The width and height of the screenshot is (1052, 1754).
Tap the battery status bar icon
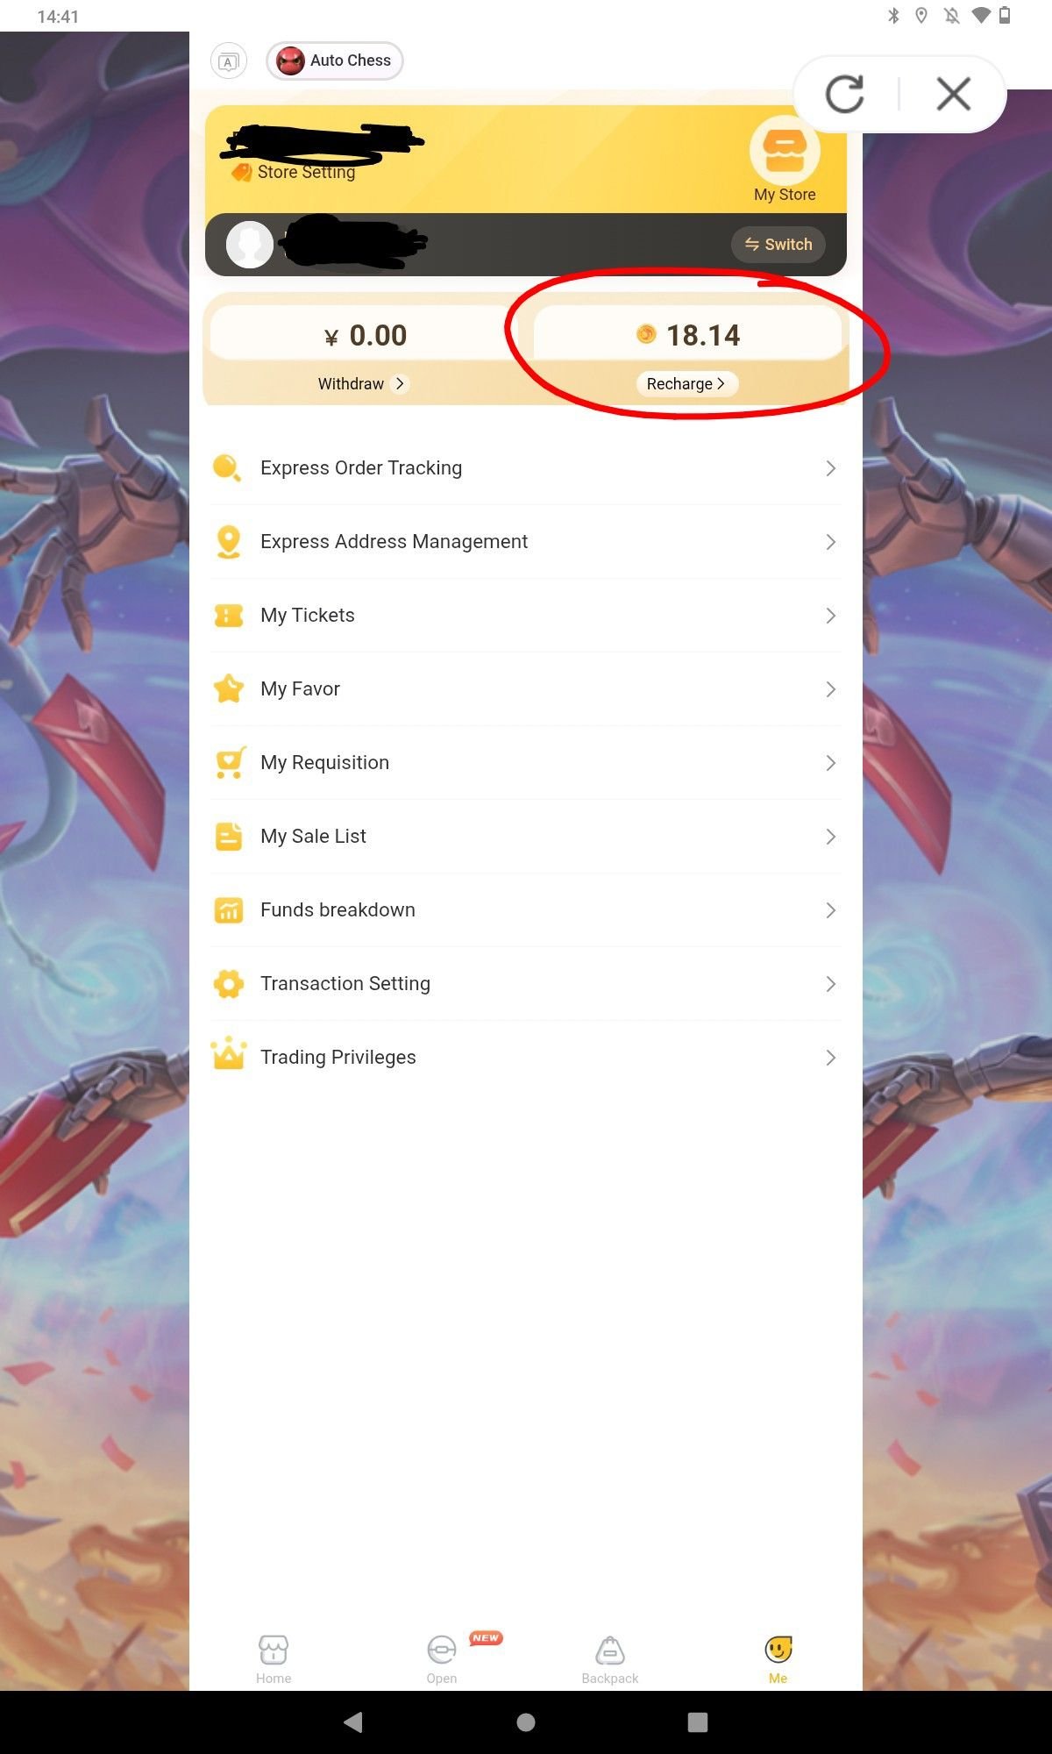coord(1005,16)
